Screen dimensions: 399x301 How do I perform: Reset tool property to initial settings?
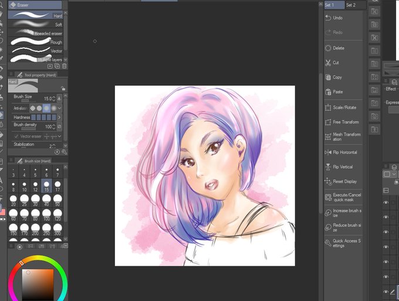coord(58,152)
